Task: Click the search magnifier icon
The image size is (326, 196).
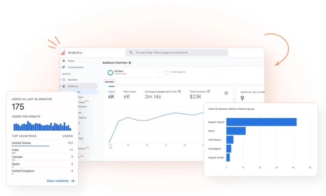Action: point(131,53)
